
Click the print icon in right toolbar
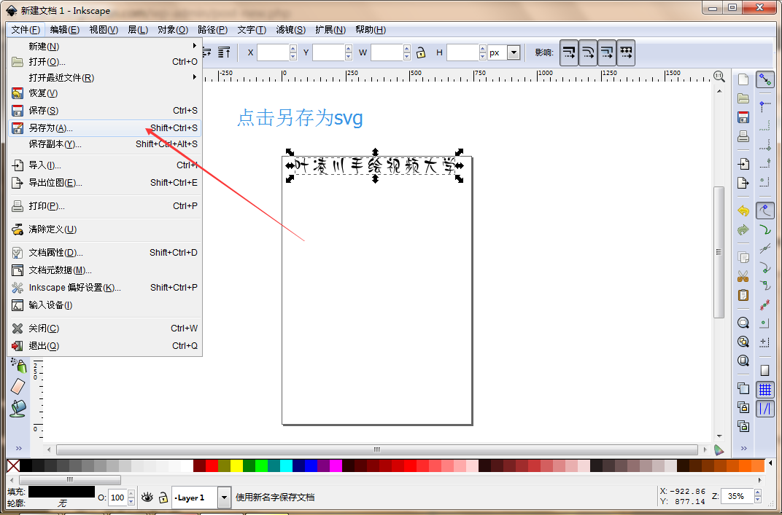point(743,136)
